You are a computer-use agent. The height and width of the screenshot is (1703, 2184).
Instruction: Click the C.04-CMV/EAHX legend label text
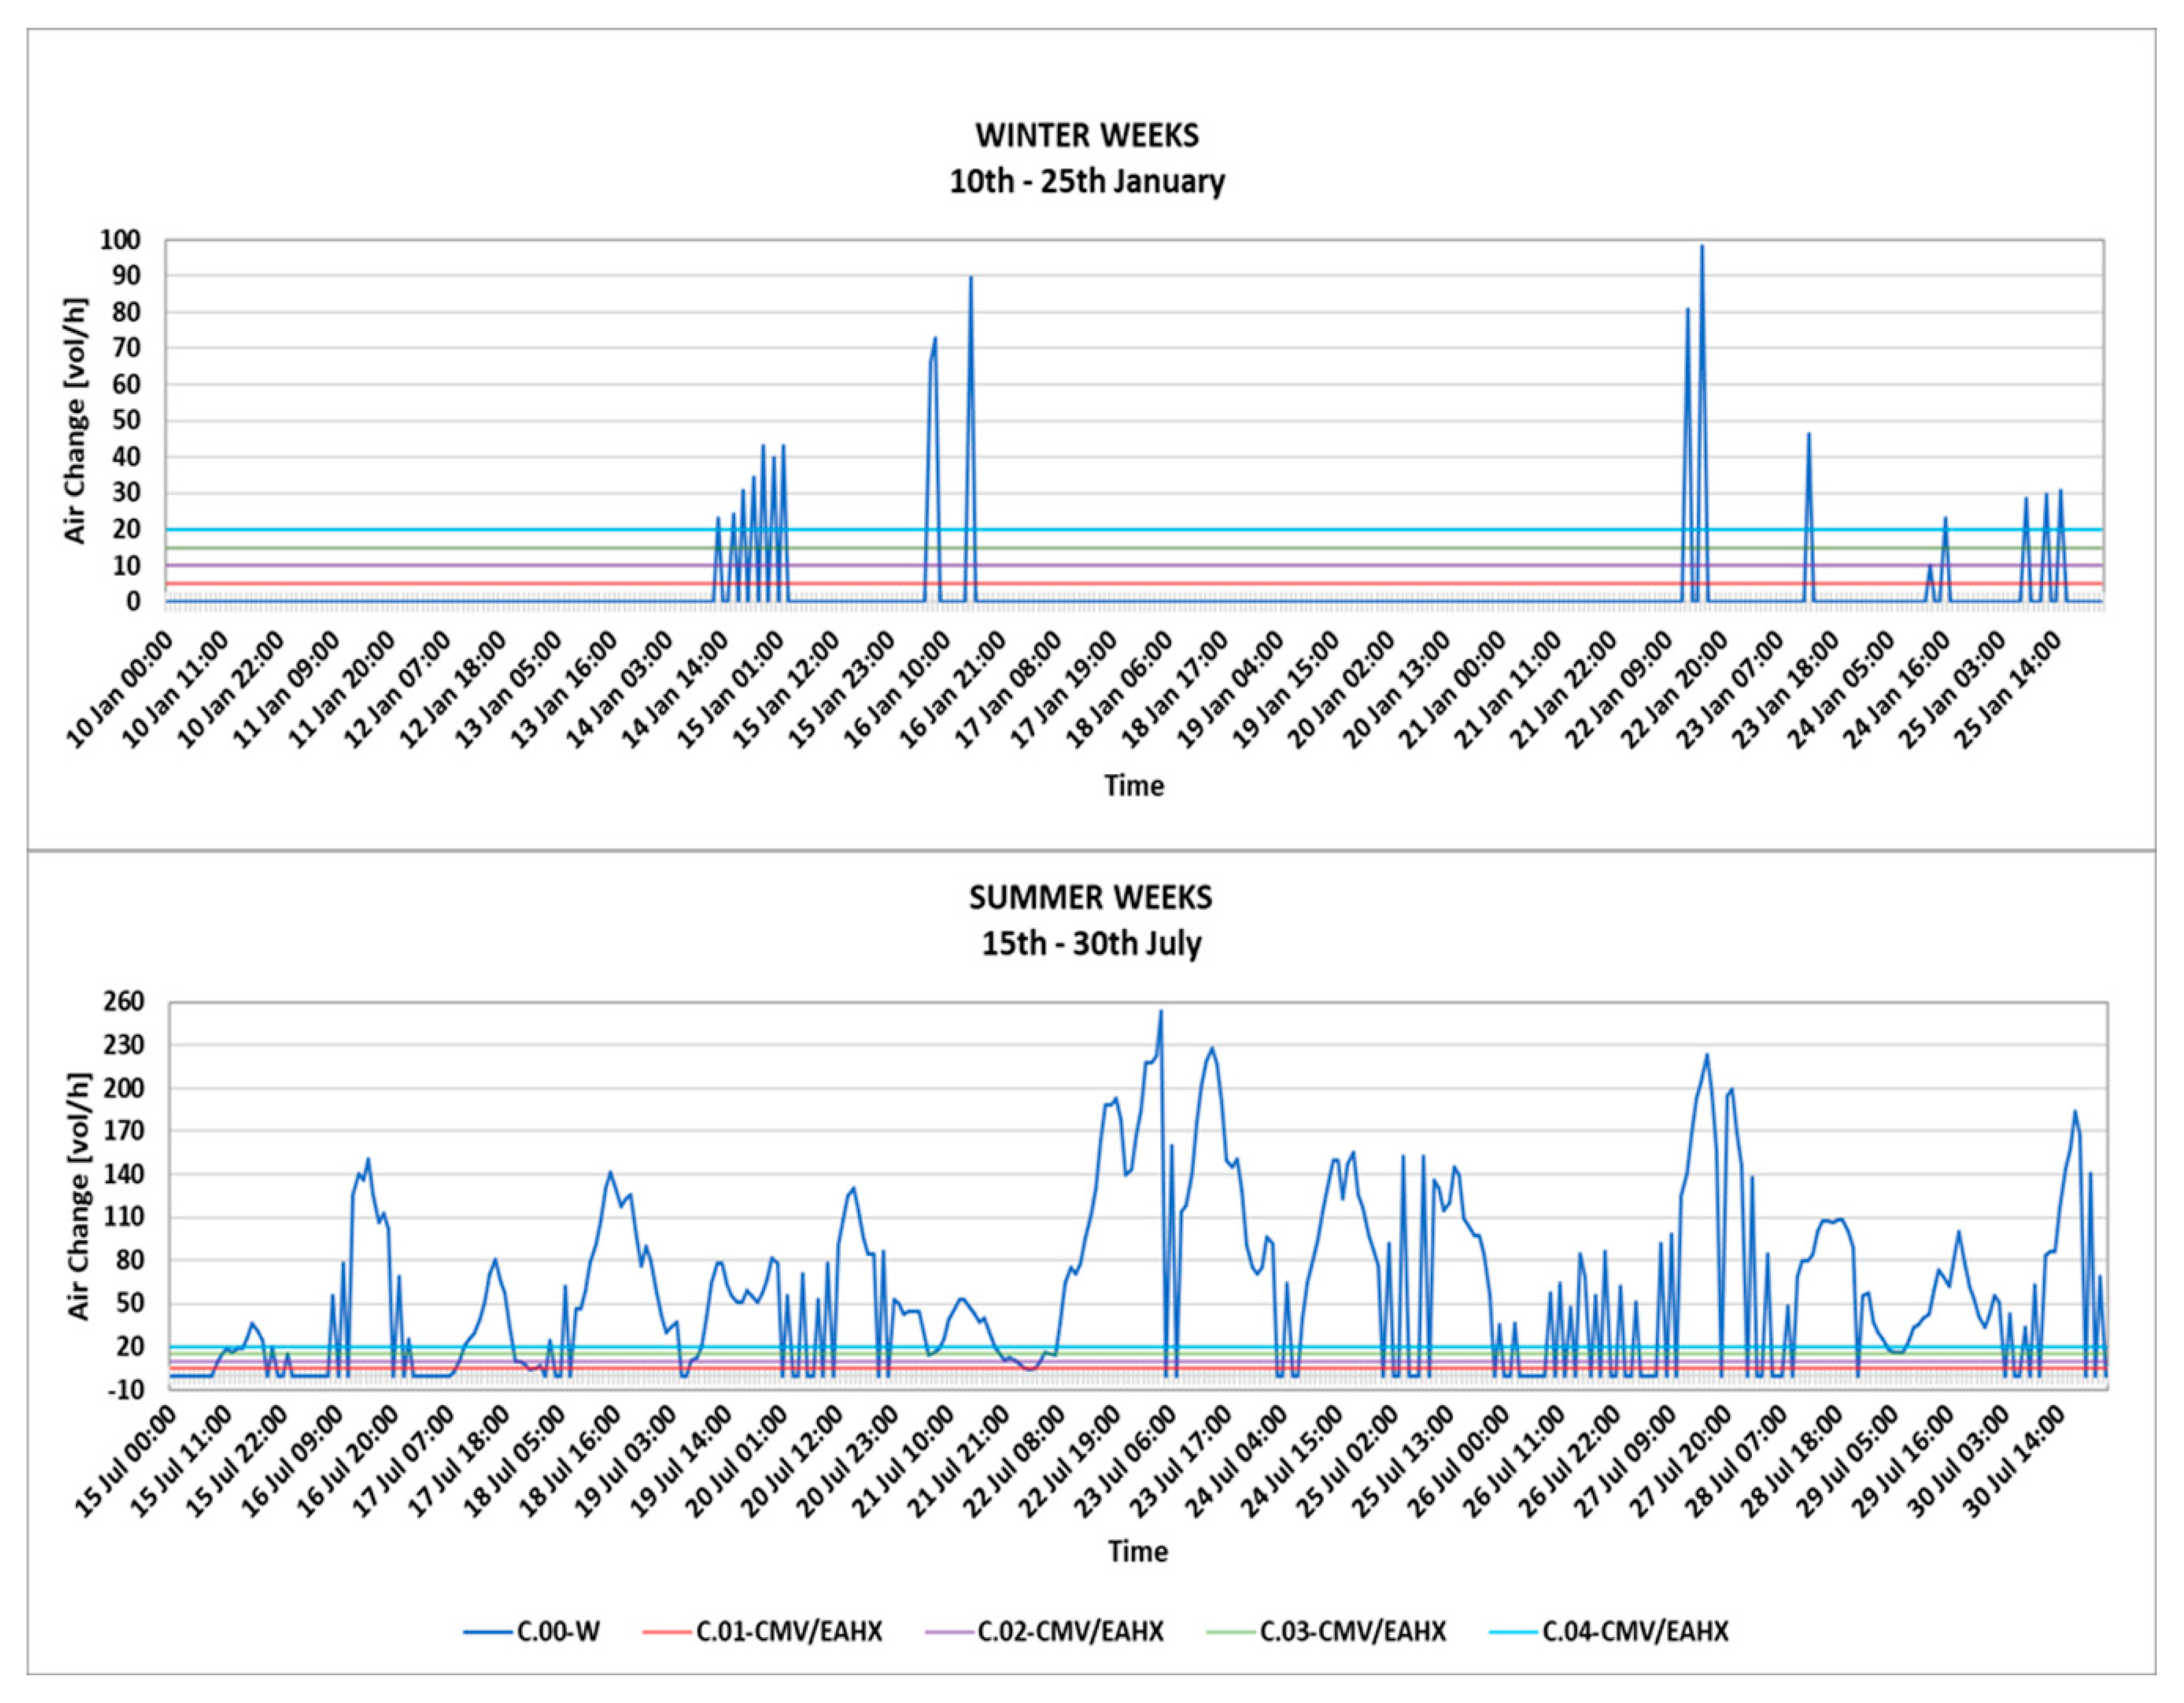1635,1632
